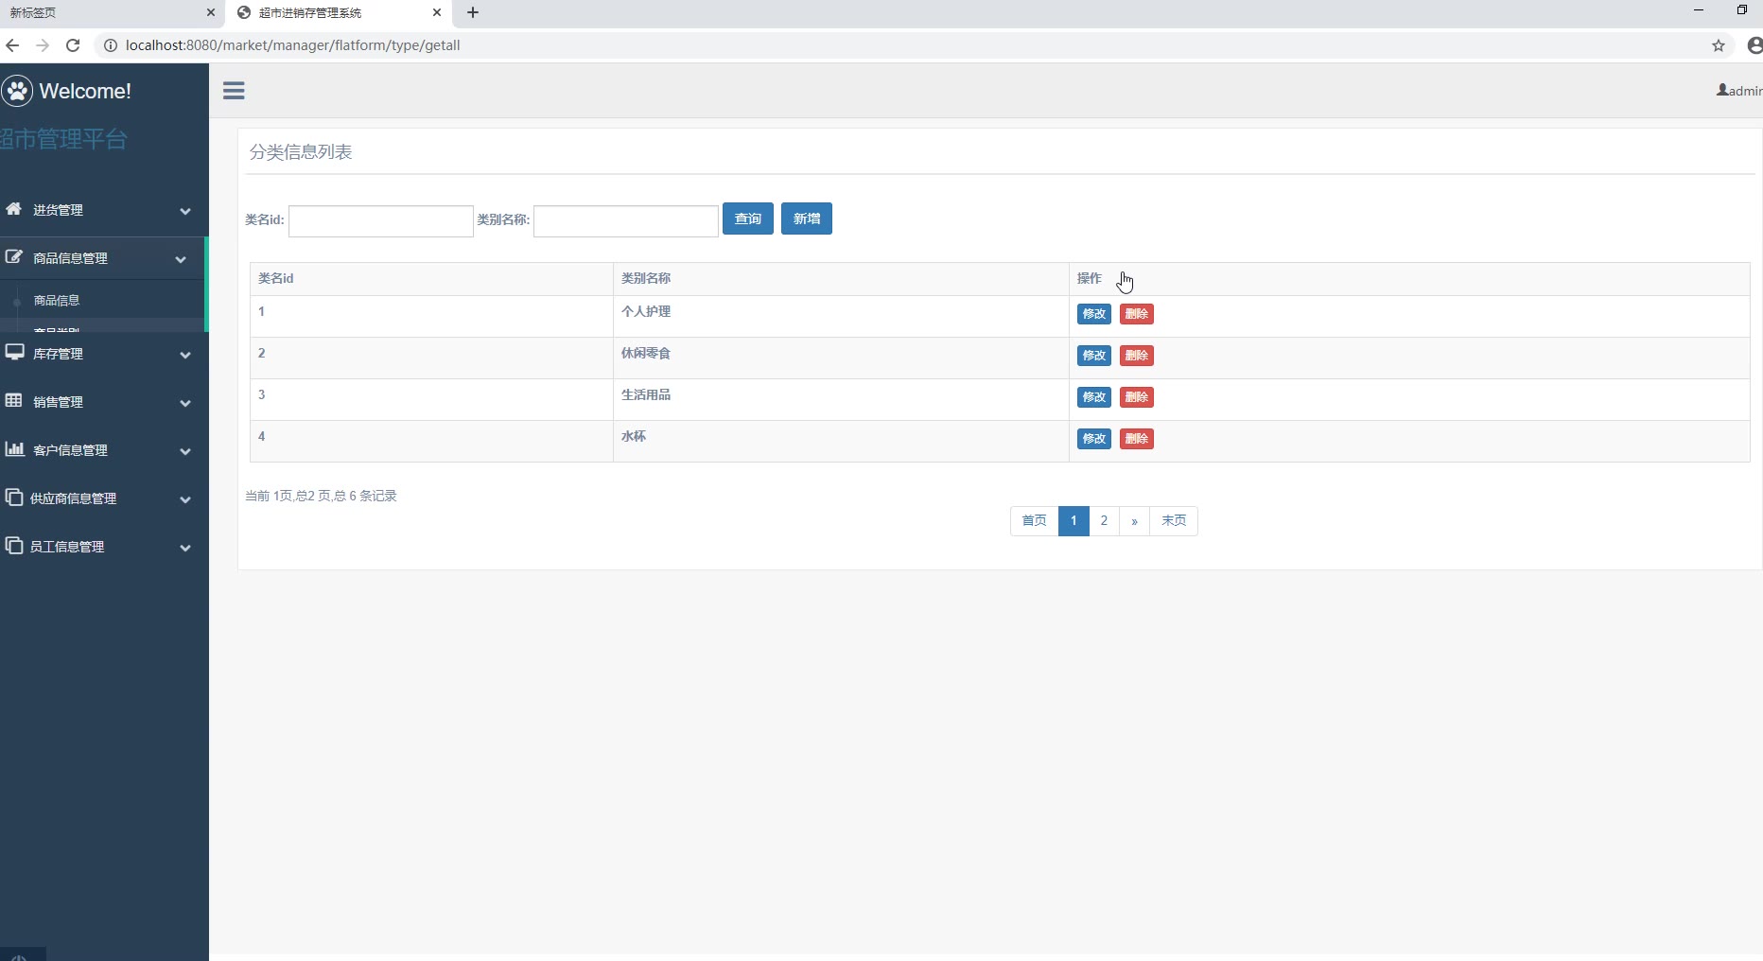Image resolution: width=1763 pixels, height=961 pixels.
Task: Click the 新增 add button
Action: [806, 218]
